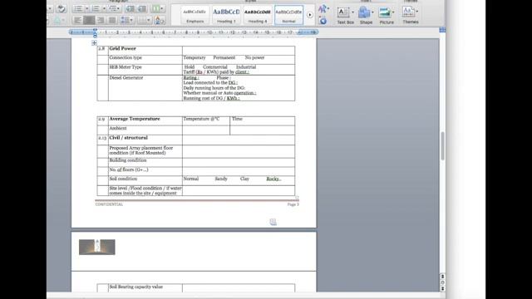Click the 'Permanent' option text

click(x=224, y=57)
